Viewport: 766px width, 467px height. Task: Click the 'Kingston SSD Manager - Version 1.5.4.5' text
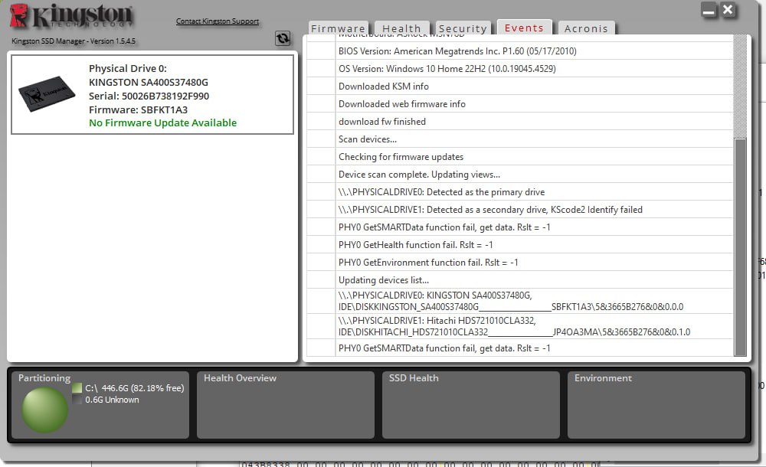pyautogui.click(x=74, y=41)
